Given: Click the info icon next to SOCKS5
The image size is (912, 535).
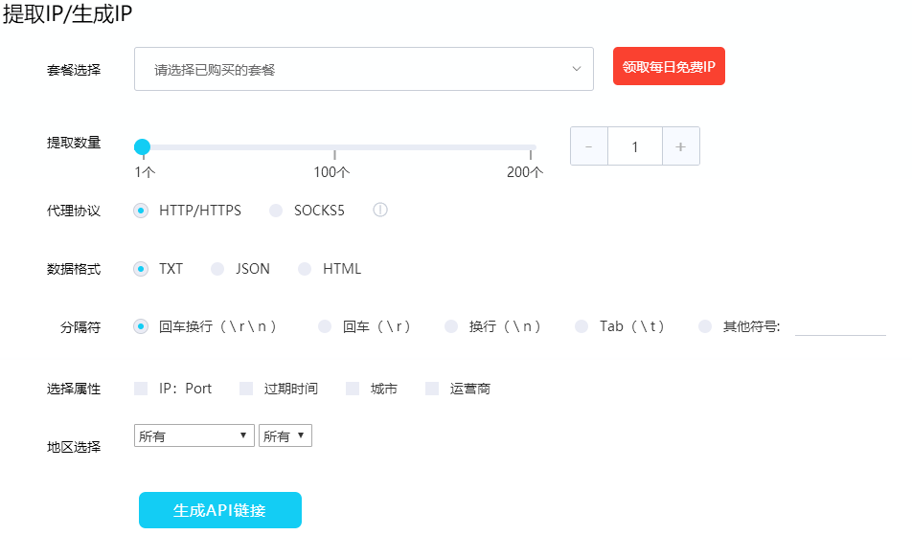Looking at the screenshot, I should tap(380, 211).
